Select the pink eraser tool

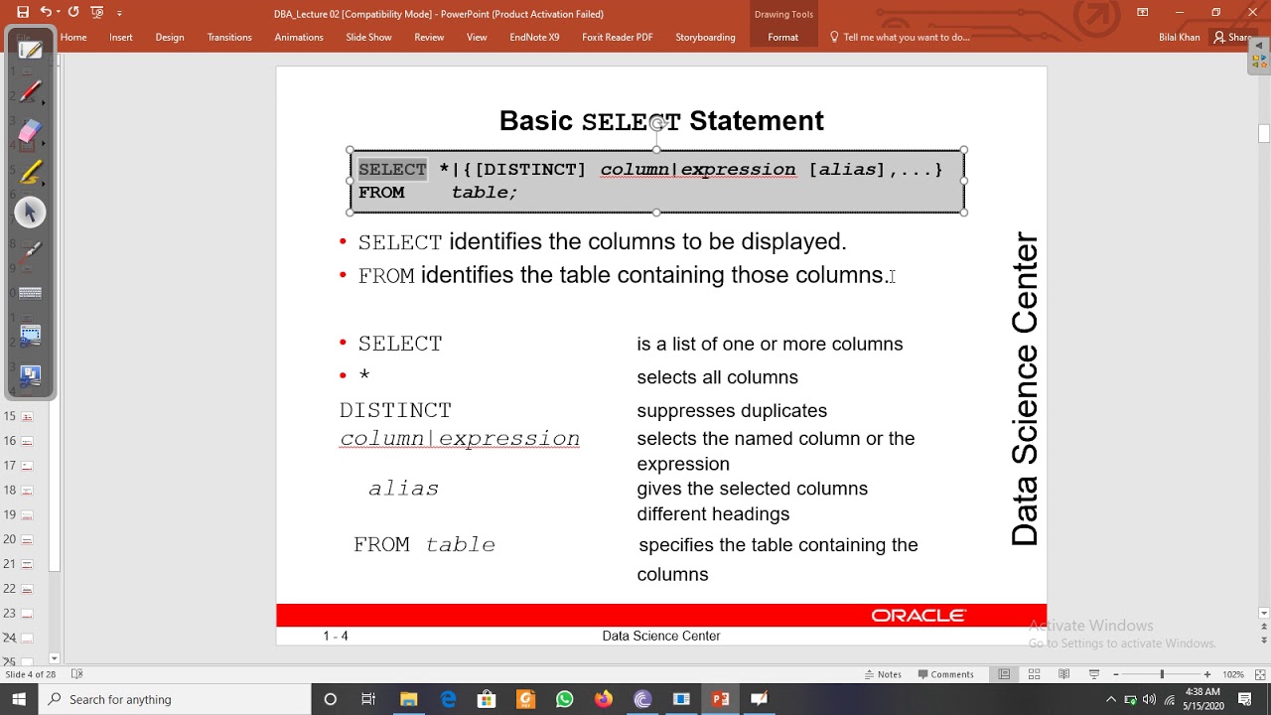[x=30, y=132]
